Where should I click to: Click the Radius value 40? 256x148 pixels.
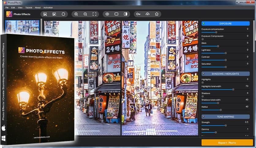click(247, 107)
